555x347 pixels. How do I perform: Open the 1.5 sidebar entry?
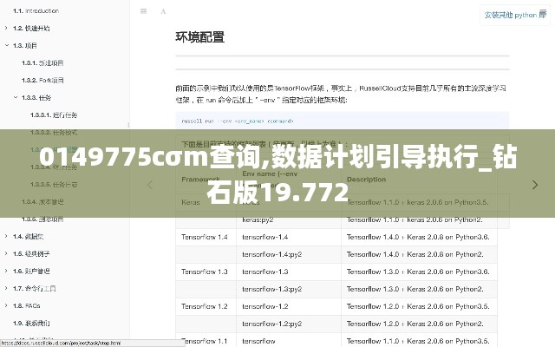[31, 254]
